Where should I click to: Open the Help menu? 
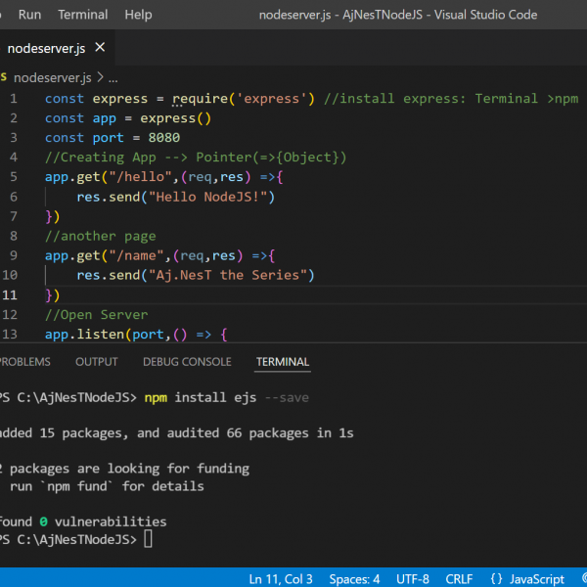(x=138, y=15)
